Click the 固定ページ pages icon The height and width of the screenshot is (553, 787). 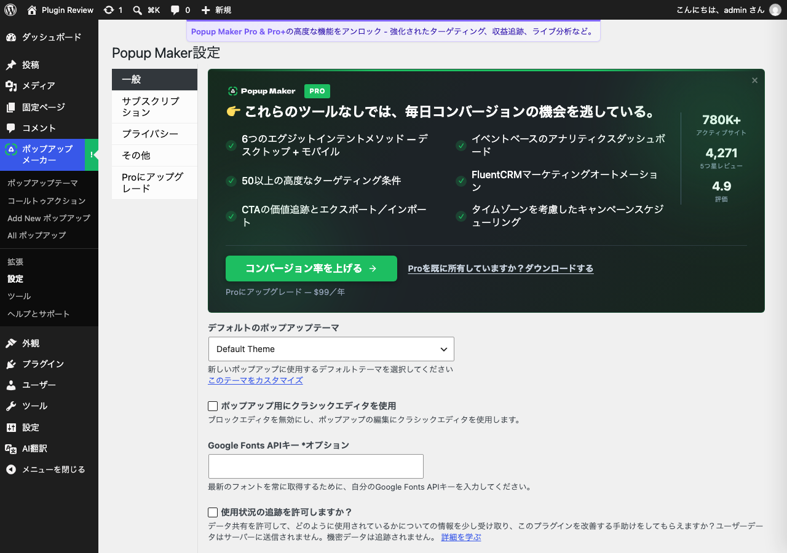tap(11, 108)
